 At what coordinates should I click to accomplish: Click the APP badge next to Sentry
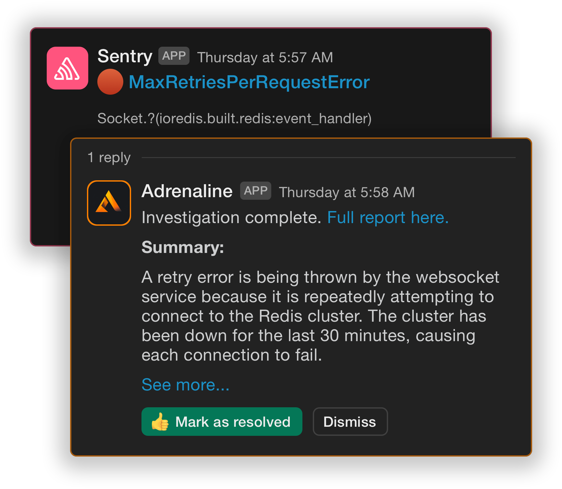pyautogui.click(x=174, y=56)
